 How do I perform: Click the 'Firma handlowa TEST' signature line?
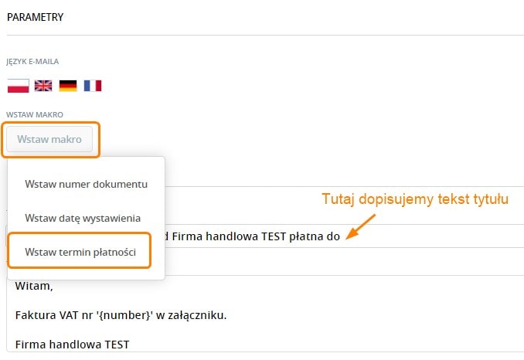72,343
